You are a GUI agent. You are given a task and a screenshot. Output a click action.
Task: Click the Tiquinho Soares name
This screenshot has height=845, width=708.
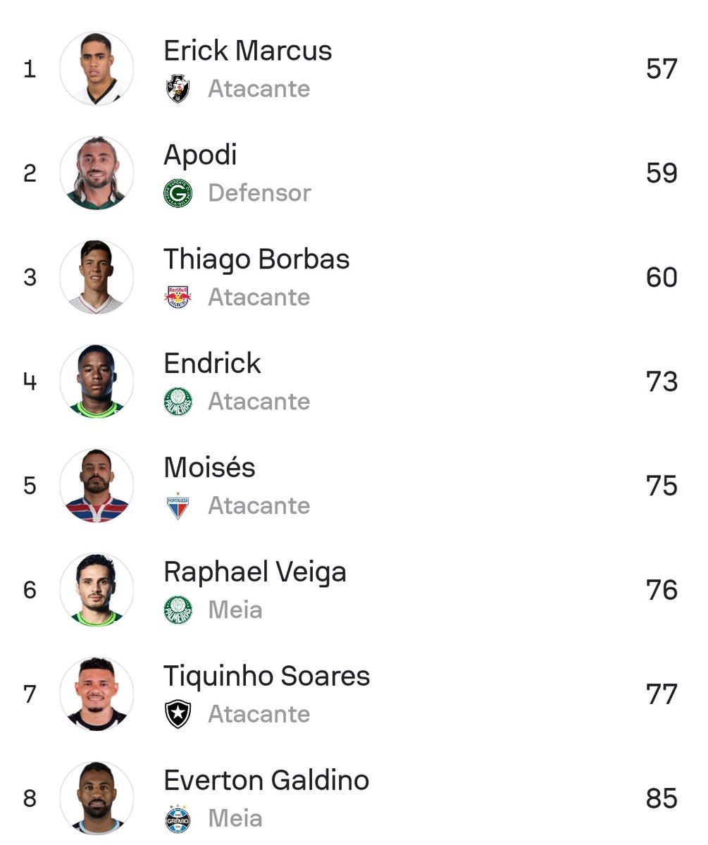click(266, 677)
